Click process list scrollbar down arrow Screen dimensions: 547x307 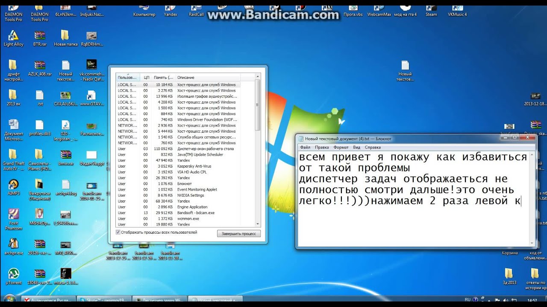258,224
